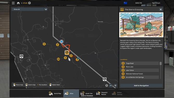Click Add to Navigation button
174x98 pixels.
click(x=141, y=85)
